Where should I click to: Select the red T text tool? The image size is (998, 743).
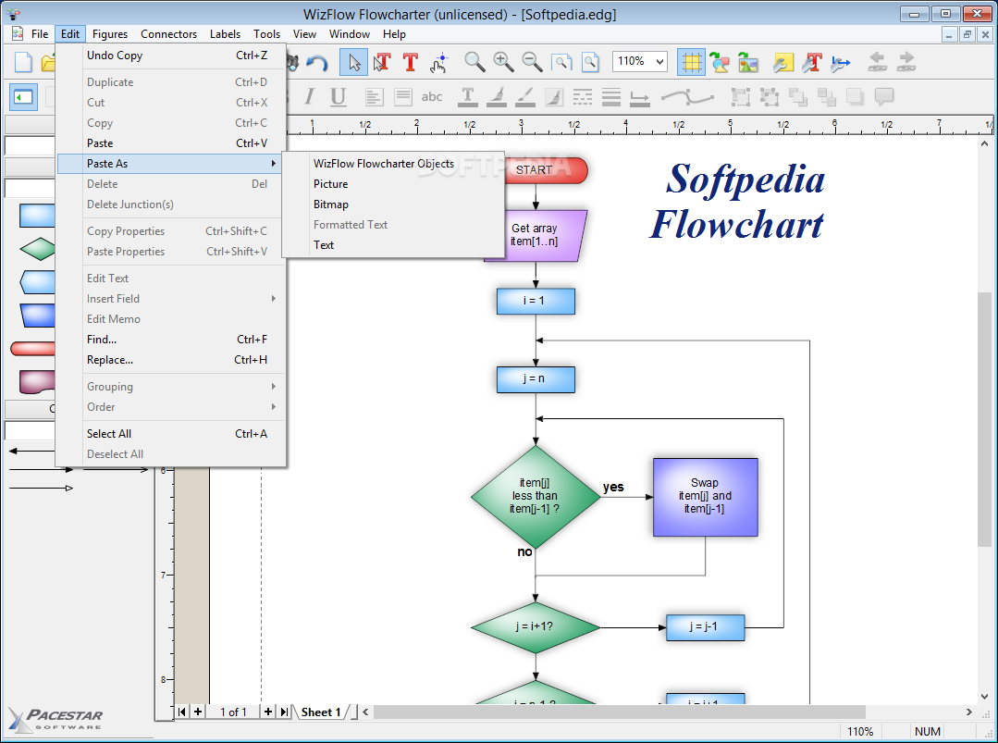(411, 62)
